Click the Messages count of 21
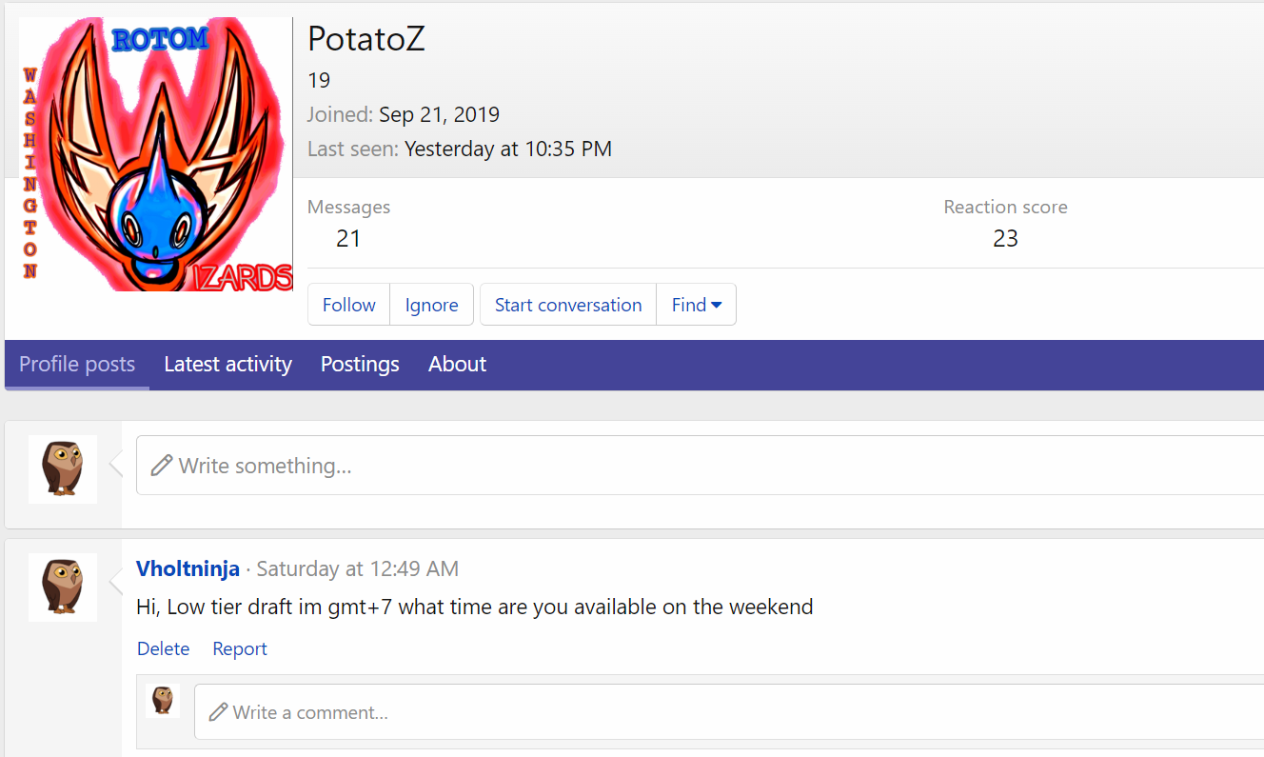Screen dimensions: 1264x757 (348, 238)
